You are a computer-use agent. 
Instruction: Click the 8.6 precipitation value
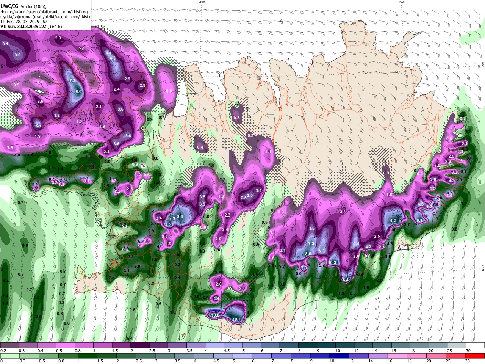79,91
